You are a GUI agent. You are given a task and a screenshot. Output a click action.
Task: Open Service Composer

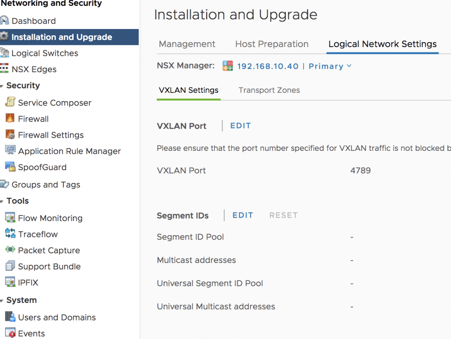(x=55, y=103)
